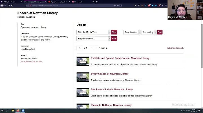The height and width of the screenshot is (113, 203).
Task: Go to next results page chevron
Action: 96,48
